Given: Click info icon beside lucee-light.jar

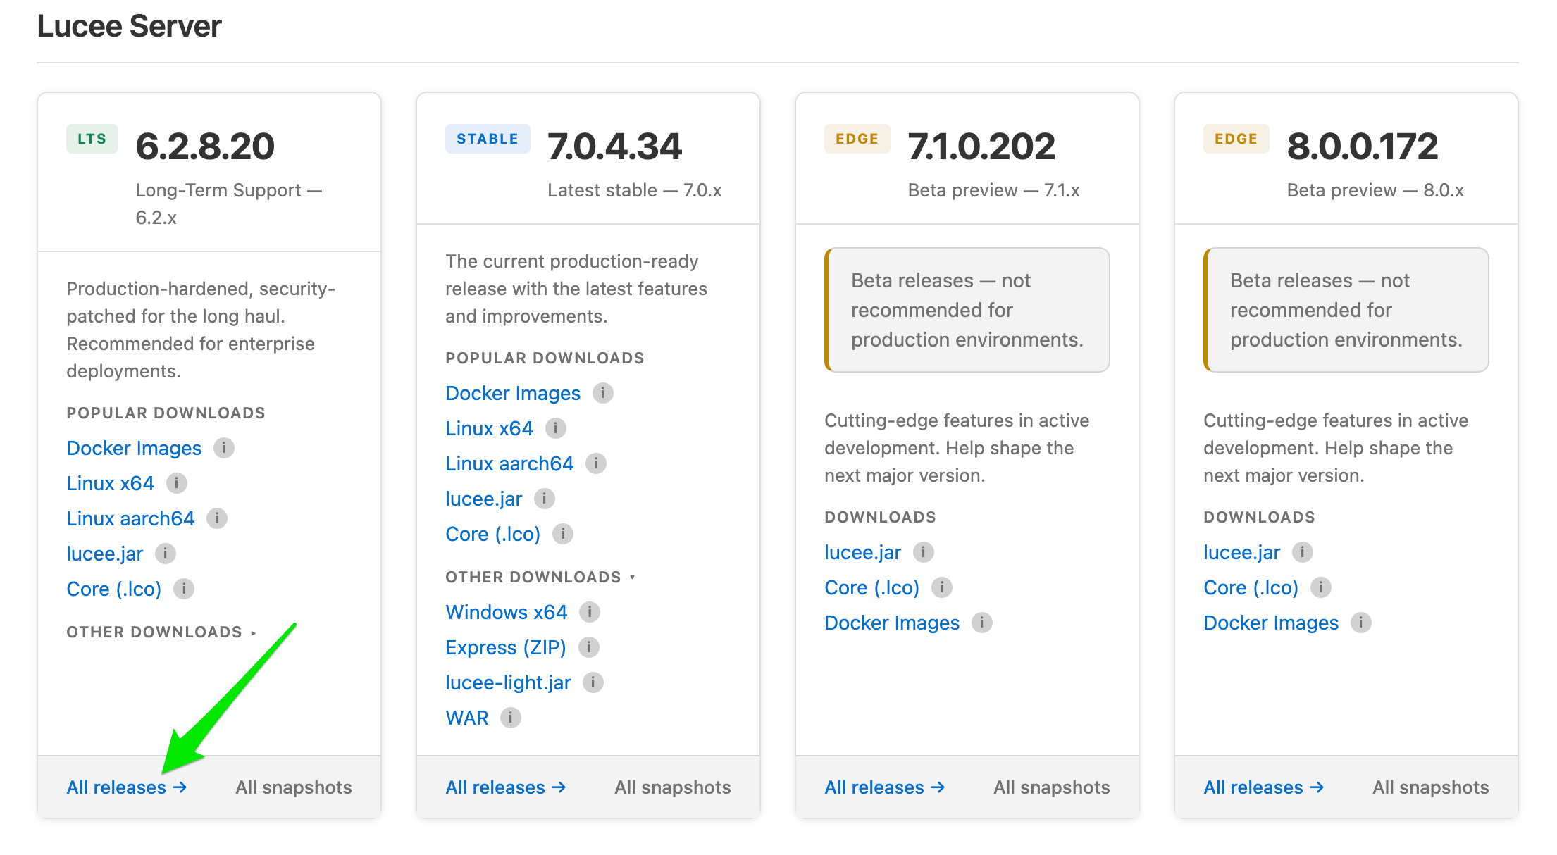Looking at the screenshot, I should pos(593,682).
